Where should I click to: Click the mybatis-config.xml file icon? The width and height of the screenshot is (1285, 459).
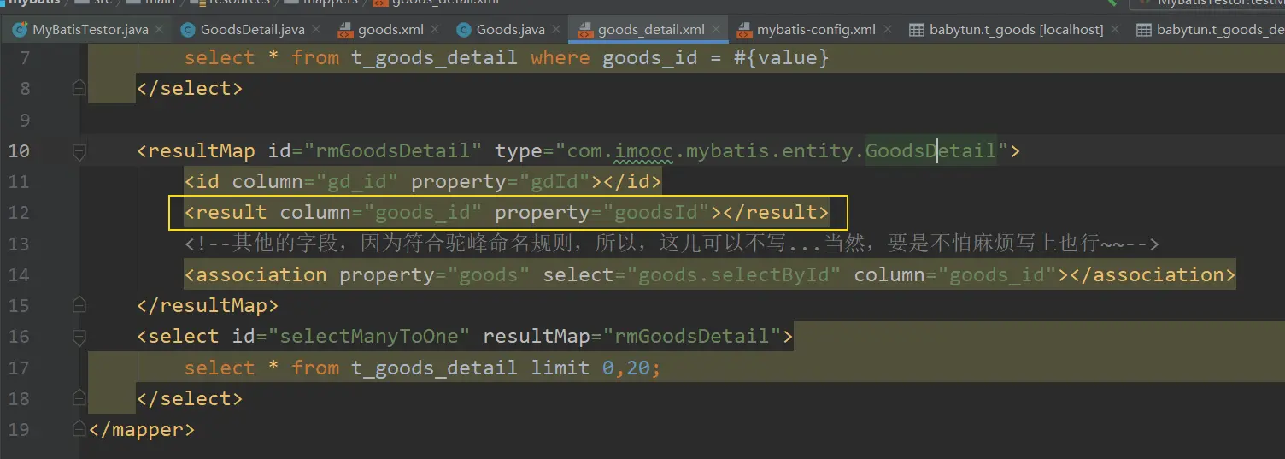click(x=743, y=30)
